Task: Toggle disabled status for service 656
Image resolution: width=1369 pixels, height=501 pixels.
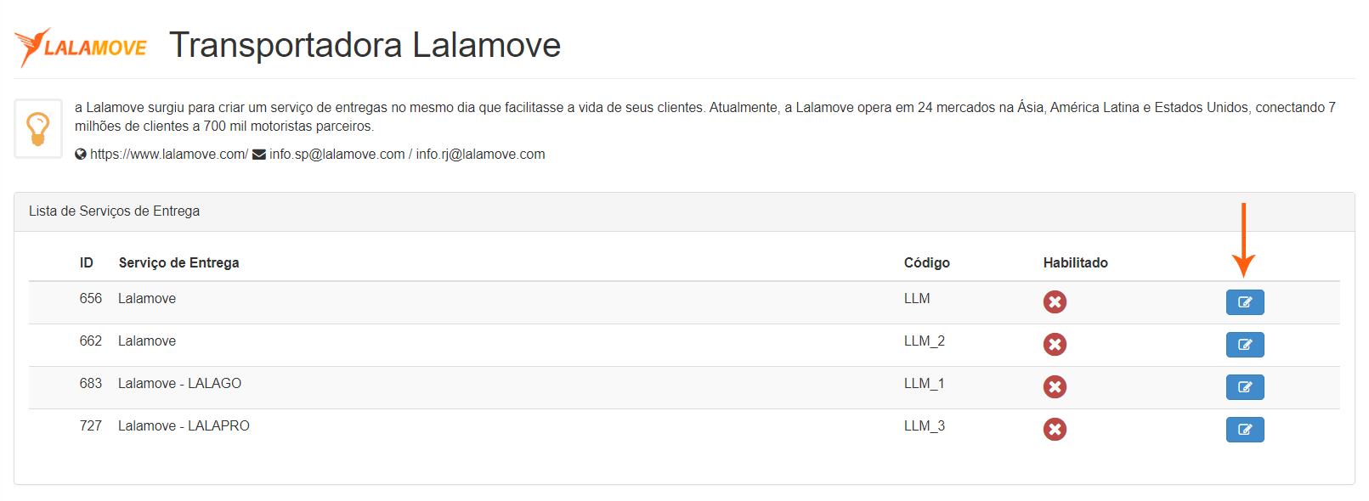Action: [1055, 302]
